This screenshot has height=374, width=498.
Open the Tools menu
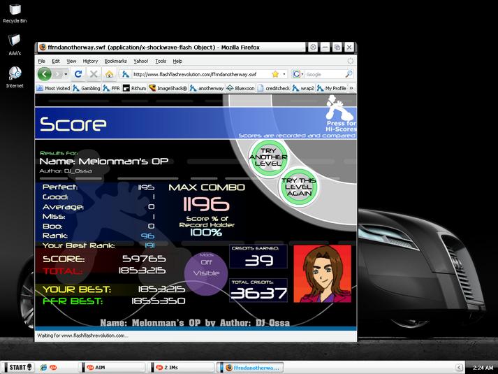click(x=161, y=61)
